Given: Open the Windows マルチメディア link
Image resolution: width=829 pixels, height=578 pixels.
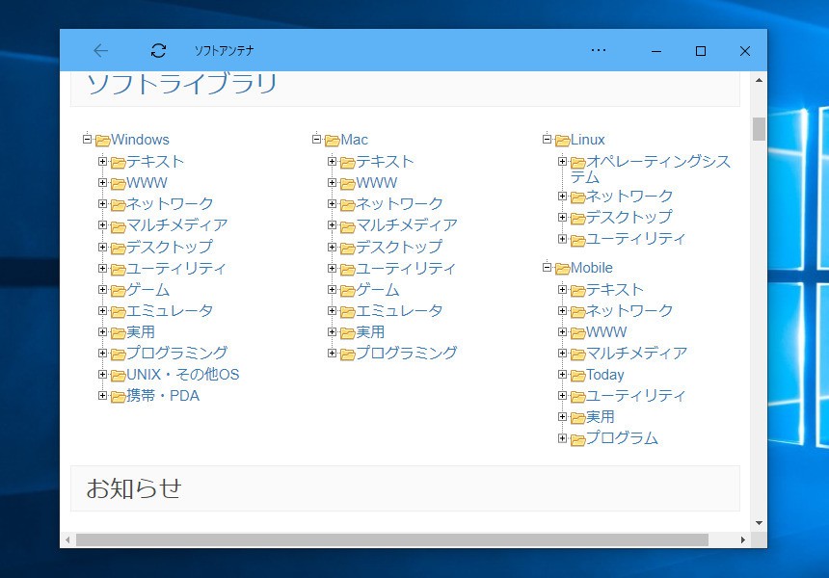Looking at the screenshot, I should tap(176, 225).
